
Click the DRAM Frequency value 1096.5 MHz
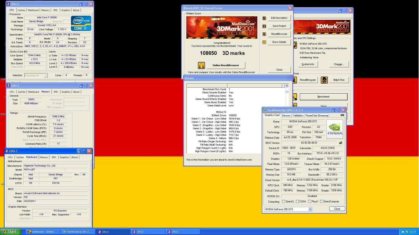click(58, 117)
